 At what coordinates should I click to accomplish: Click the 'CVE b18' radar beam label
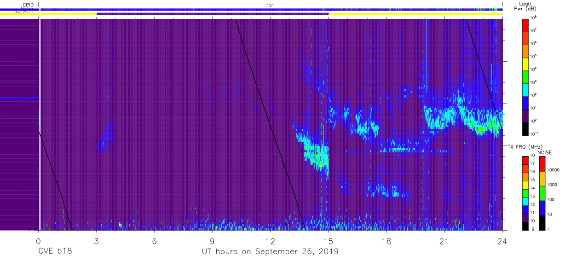click(x=55, y=252)
